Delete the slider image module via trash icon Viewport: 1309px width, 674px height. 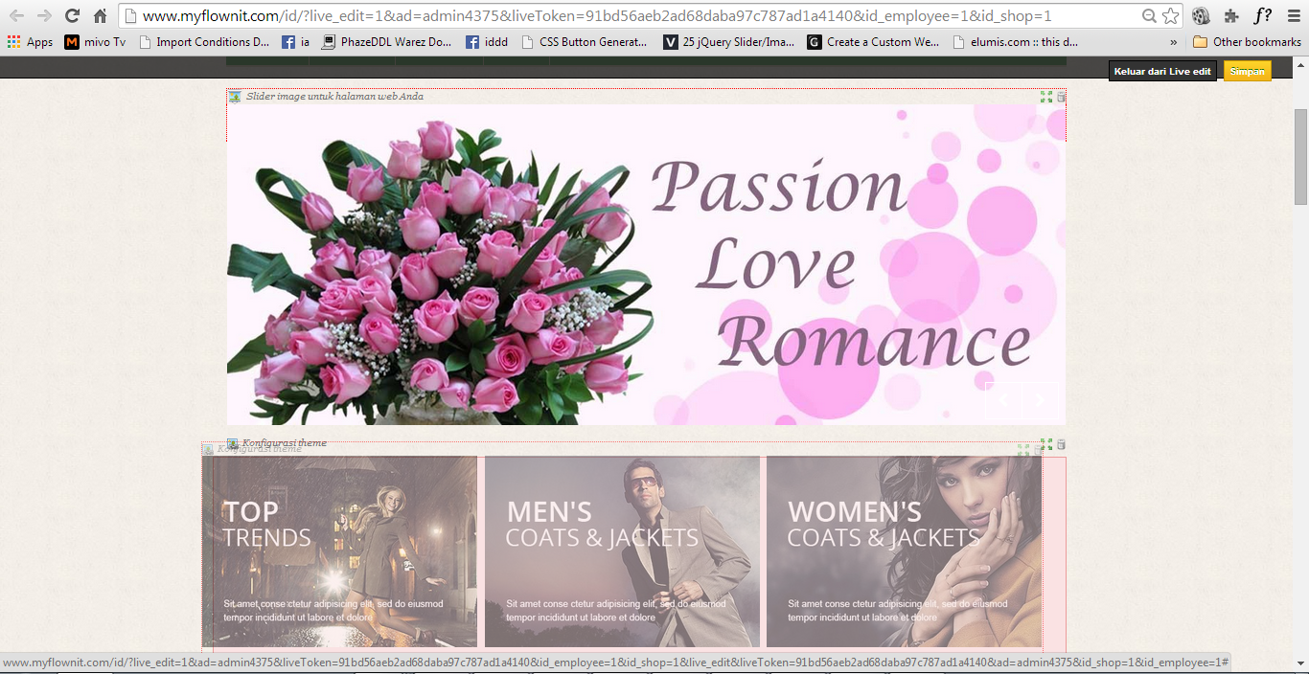pos(1061,97)
